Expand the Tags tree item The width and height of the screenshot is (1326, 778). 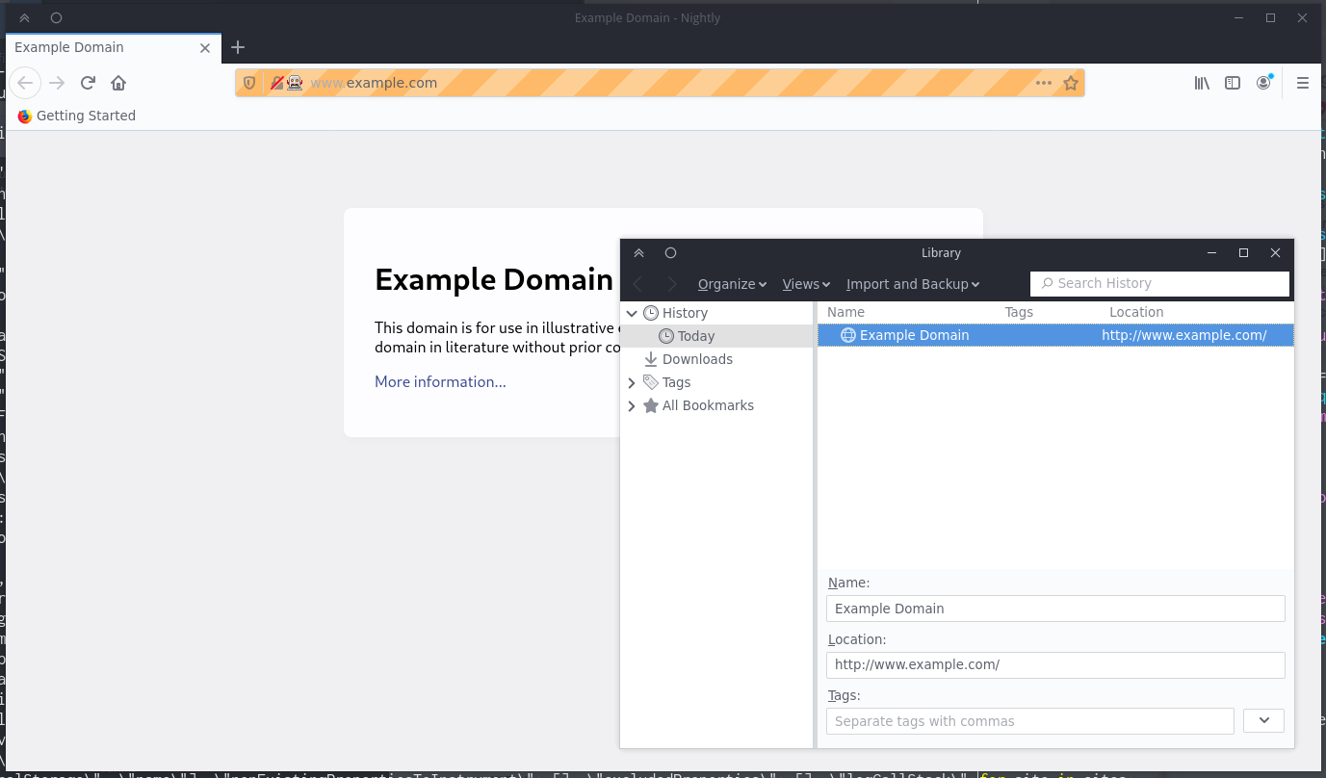coord(633,382)
